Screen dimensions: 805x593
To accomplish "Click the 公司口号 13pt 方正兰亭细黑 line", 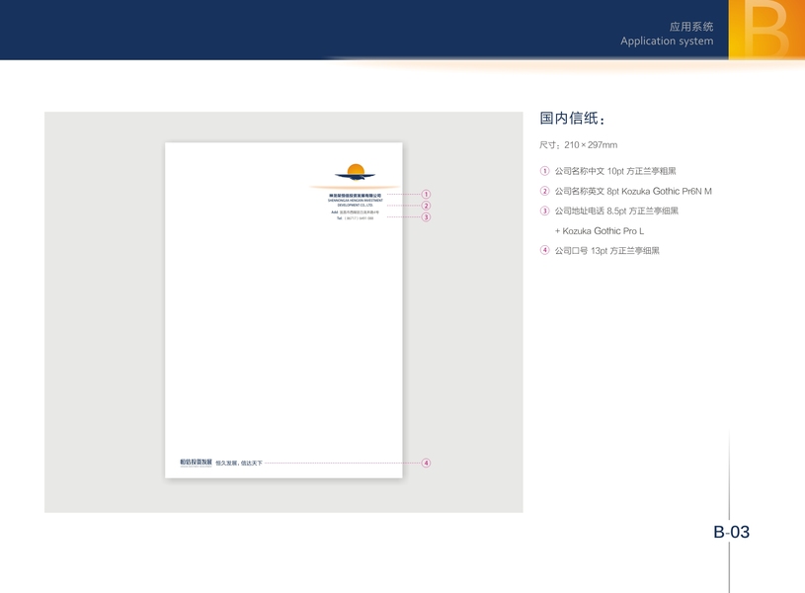I will pyautogui.click(x=606, y=251).
